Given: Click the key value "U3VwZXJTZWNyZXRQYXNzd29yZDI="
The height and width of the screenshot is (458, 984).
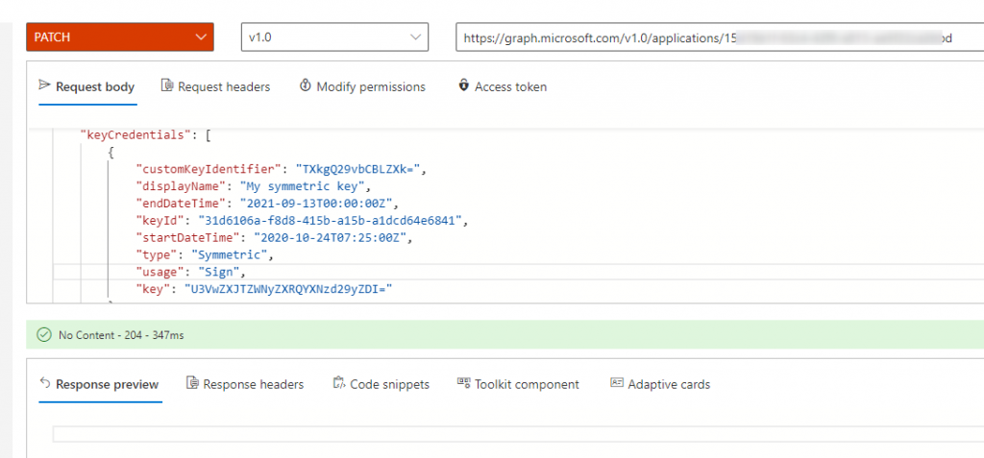Looking at the screenshot, I should click(x=288, y=289).
